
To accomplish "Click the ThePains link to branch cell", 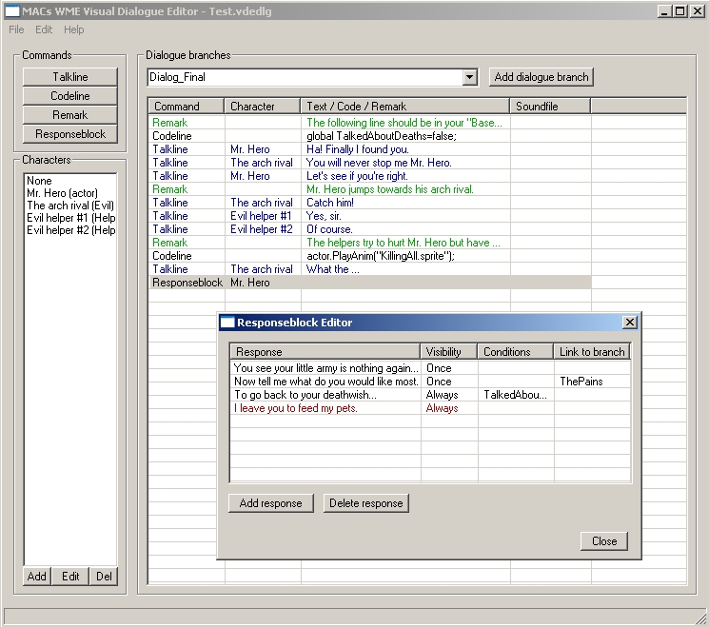I will coord(592,382).
